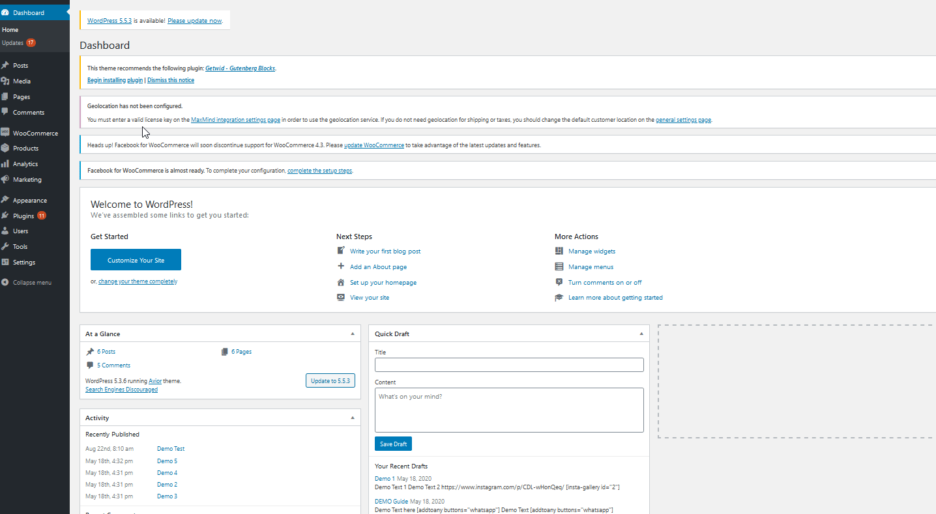Click the update WooCommerce link
The height and width of the screenshot is (514, 936).
374,145
